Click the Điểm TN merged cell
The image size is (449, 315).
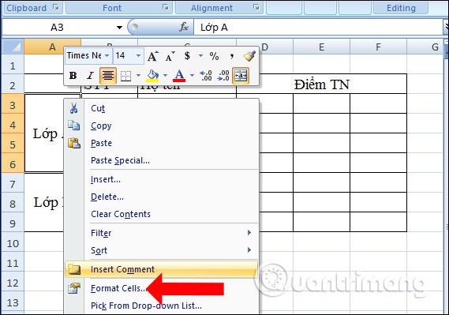[322, 84]
